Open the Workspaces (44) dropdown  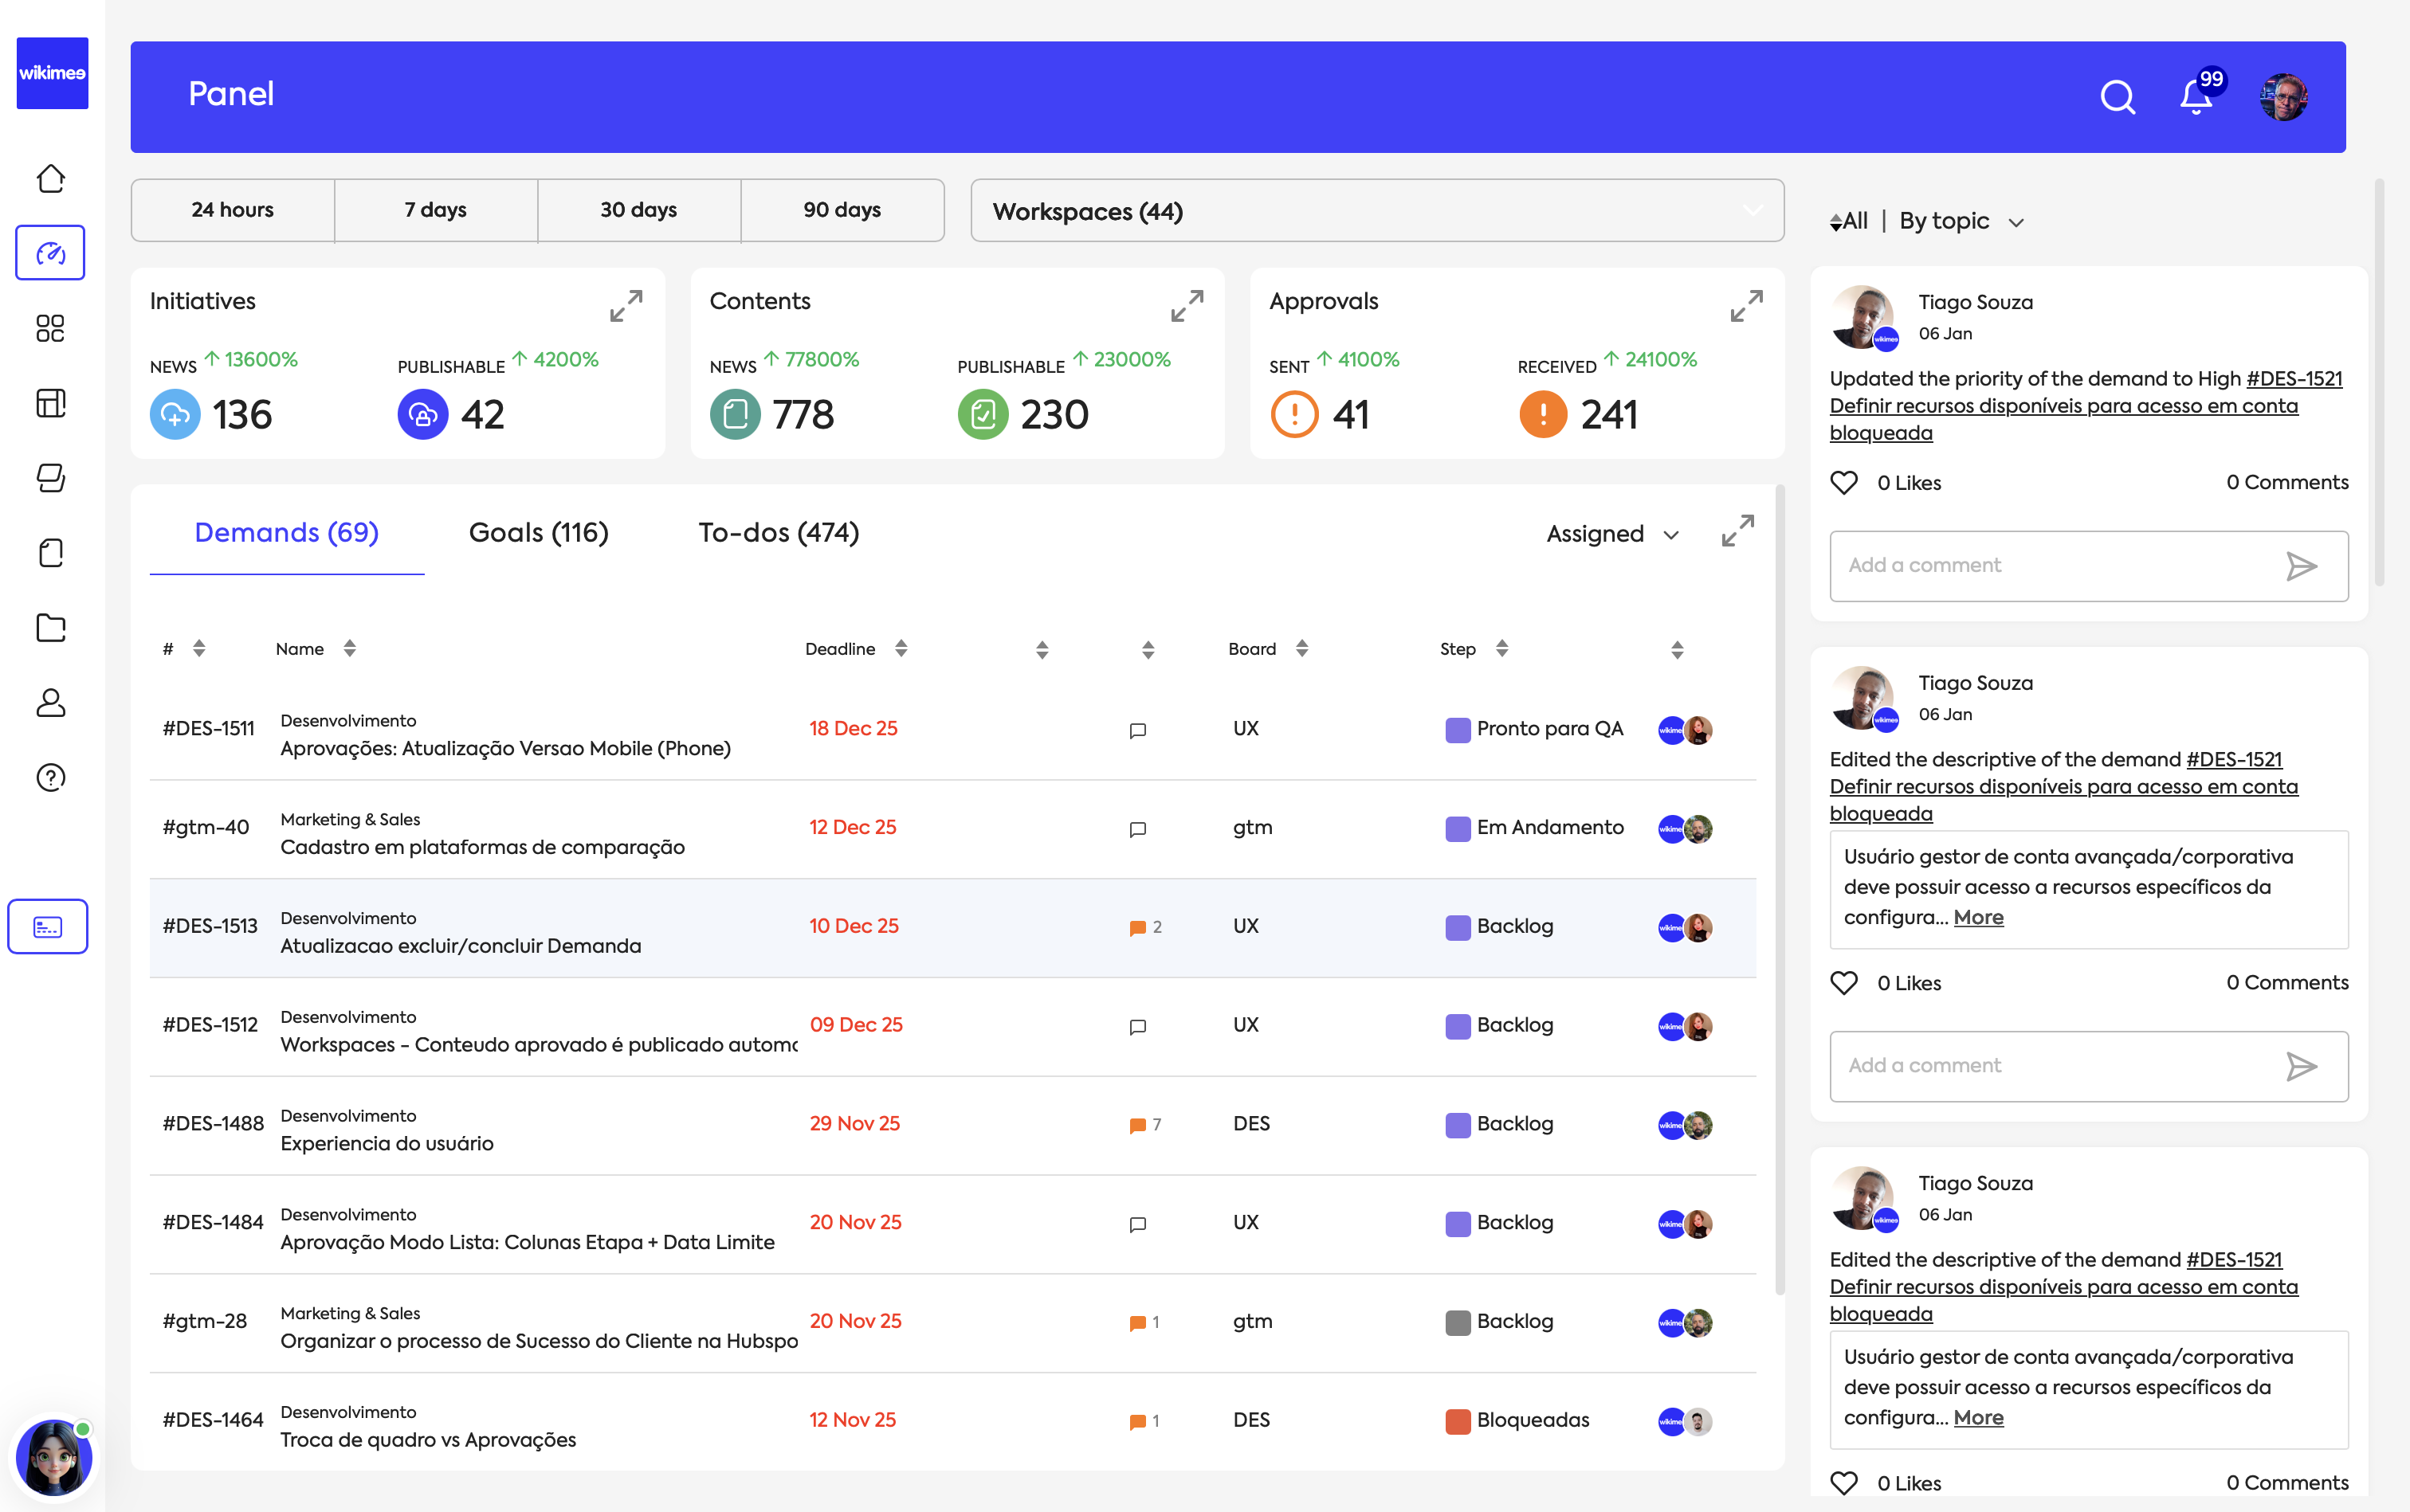[1375, 210]
